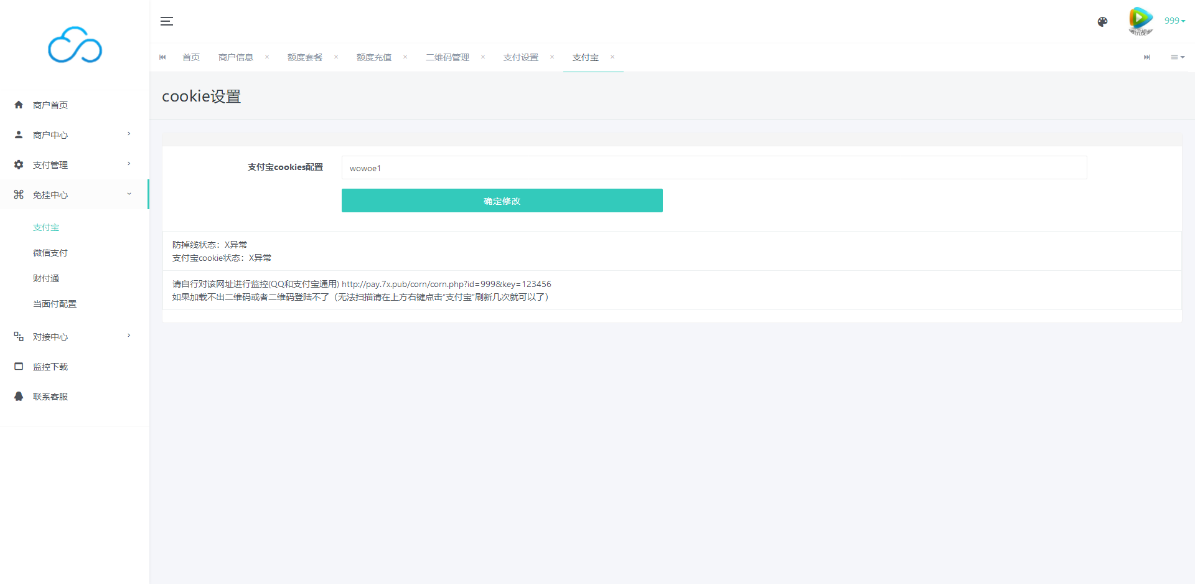Click the cloud logo in sidebar
Viewport: 1195px width, 584px height.
[75, 45]
